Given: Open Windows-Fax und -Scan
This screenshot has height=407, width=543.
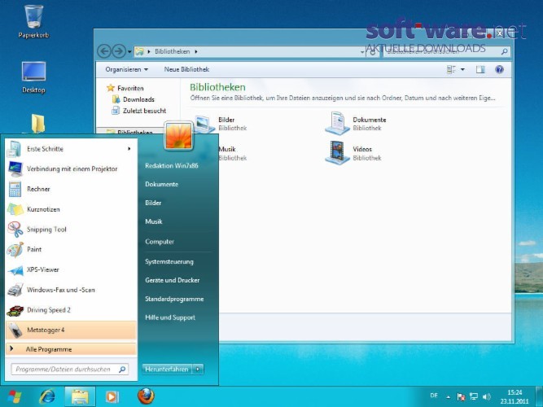Looking at the screenshot, I should click(71, 290).
